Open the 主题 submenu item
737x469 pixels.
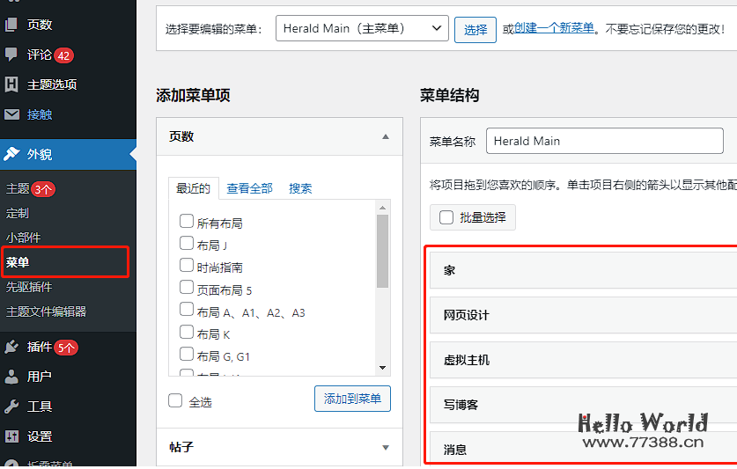click(18, 188)
